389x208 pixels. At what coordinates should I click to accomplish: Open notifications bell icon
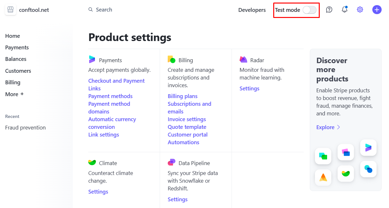tap(345, 10)
